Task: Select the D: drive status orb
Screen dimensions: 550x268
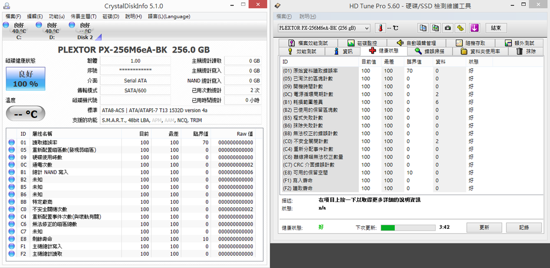Action: [39, 26]
